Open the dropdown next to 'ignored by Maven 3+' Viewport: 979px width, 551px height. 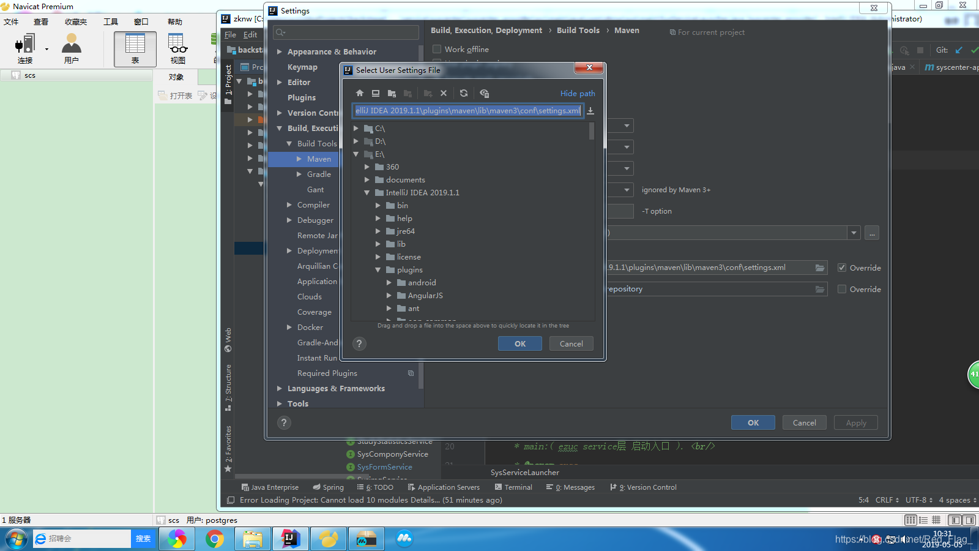[x=627, y=190]
